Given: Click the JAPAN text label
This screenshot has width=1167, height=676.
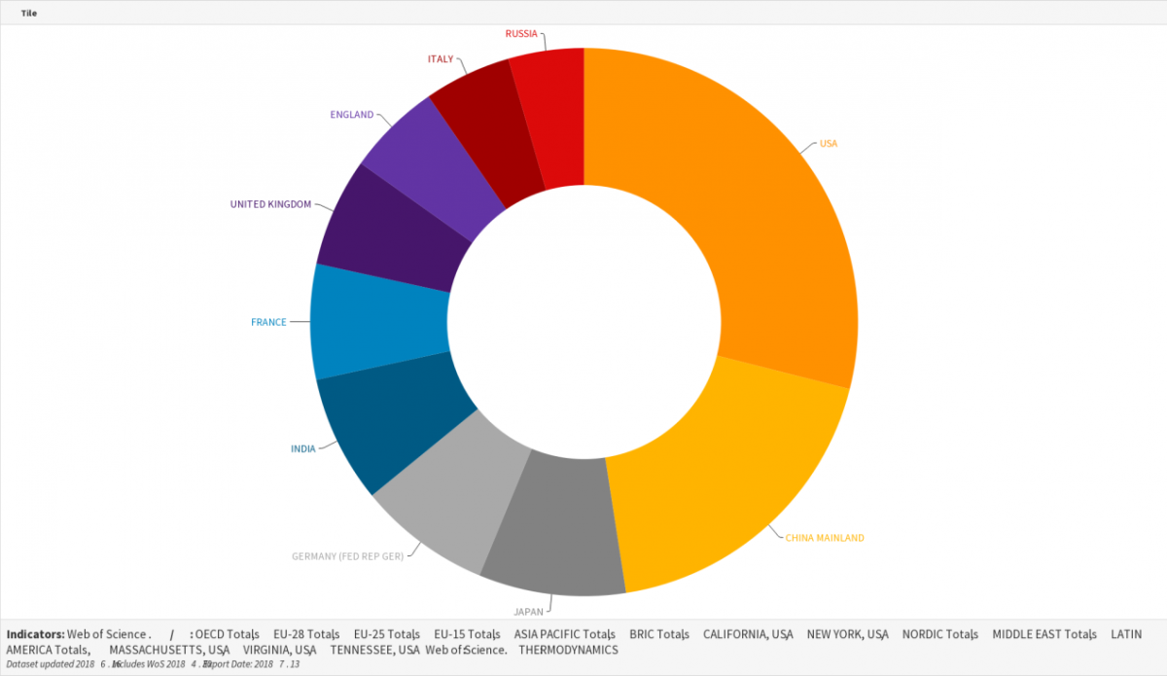Looking at the screenshot, I should (x=529, y=612).
